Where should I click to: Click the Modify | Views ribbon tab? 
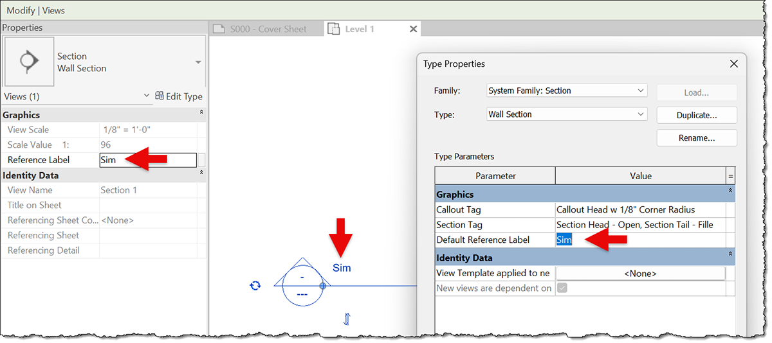(x=35, y=10)
